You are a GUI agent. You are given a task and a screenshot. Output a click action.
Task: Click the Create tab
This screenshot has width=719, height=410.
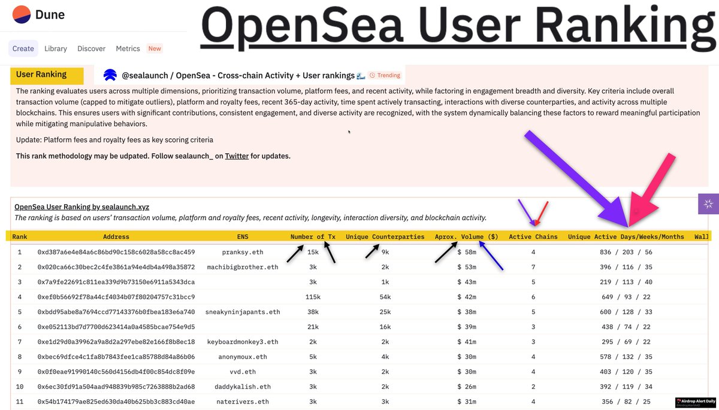click(x=23, y=48)
